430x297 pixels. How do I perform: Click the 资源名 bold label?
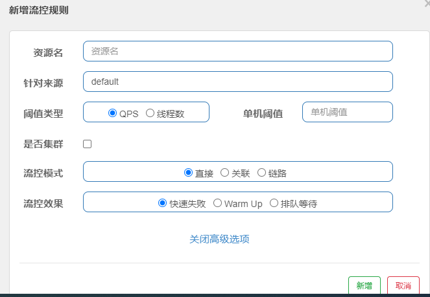point(48,53)
